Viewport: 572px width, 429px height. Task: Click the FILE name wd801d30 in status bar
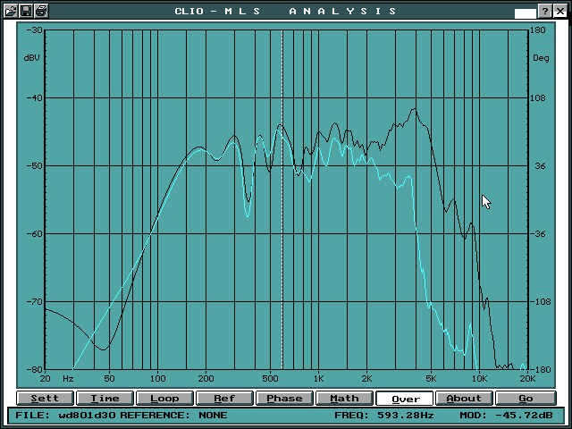[x=86, y=416]
